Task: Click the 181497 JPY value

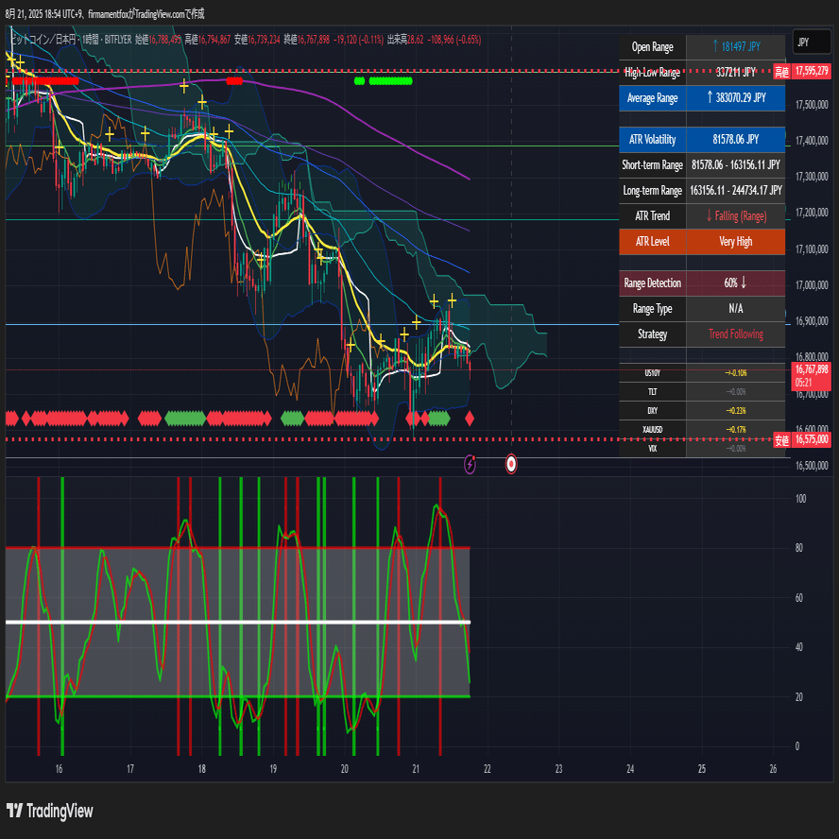Action: pos(736,46)
